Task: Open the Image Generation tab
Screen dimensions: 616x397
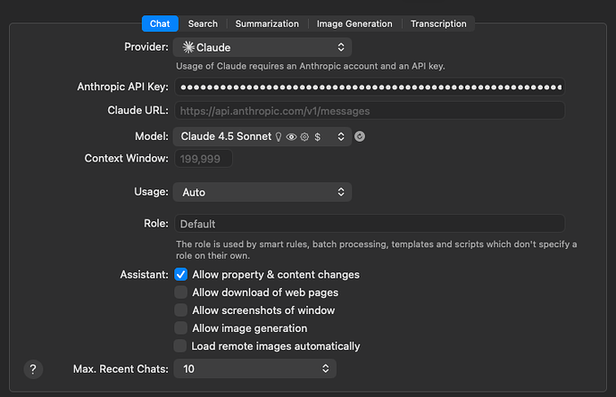Action: [355, 24]
